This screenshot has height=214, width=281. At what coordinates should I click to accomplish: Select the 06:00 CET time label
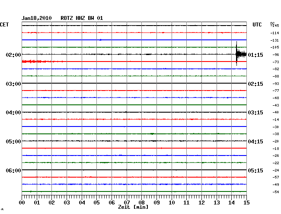[x=13, y=170]
